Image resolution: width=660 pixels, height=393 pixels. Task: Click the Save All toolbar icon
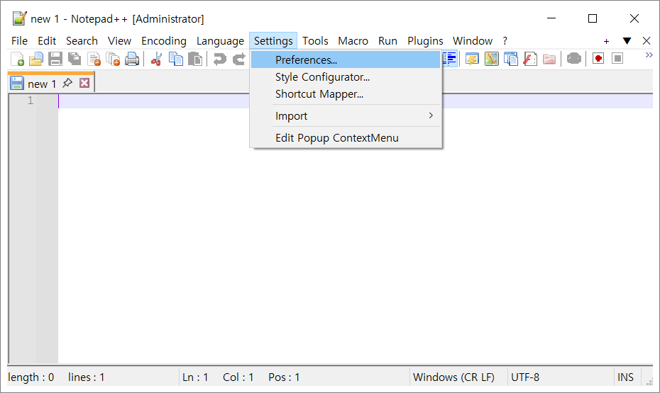[75, 59]
